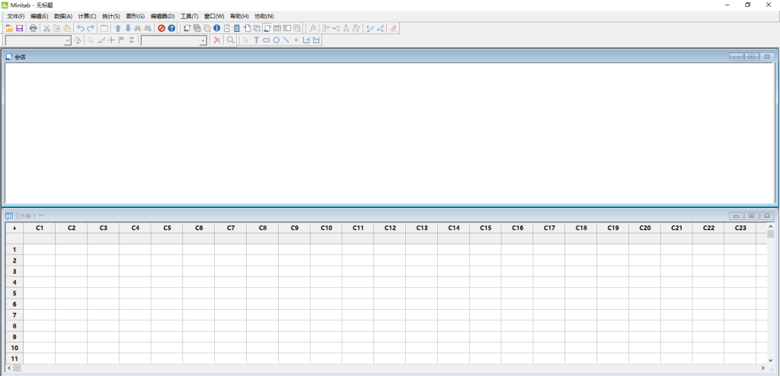Expand the first toolbar combo box
The image size is (780, 376).
(67, 40)
